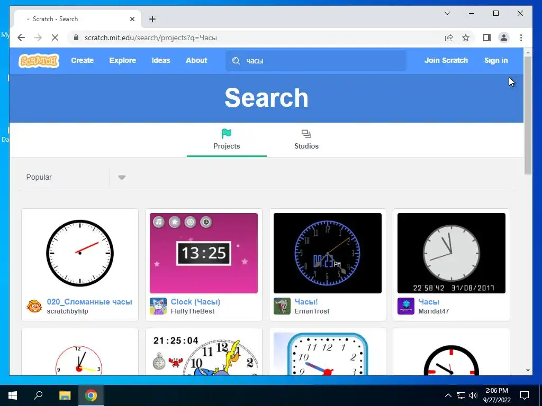Open project 020_Сломанные часы title
Screen dimensions: 542x406
(89, 302)
